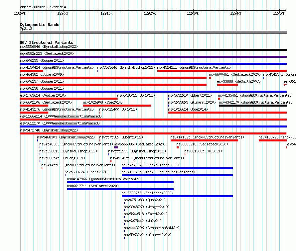Viewport: 296px width, 251px height.
Task: Open nsv4143276 (gnomADStructuralVariants) variant
Action: coord(57,109)
